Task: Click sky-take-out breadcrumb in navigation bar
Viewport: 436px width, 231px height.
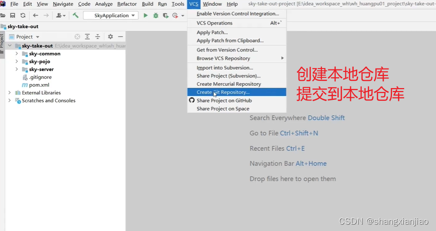Action: tap(23, 26)
